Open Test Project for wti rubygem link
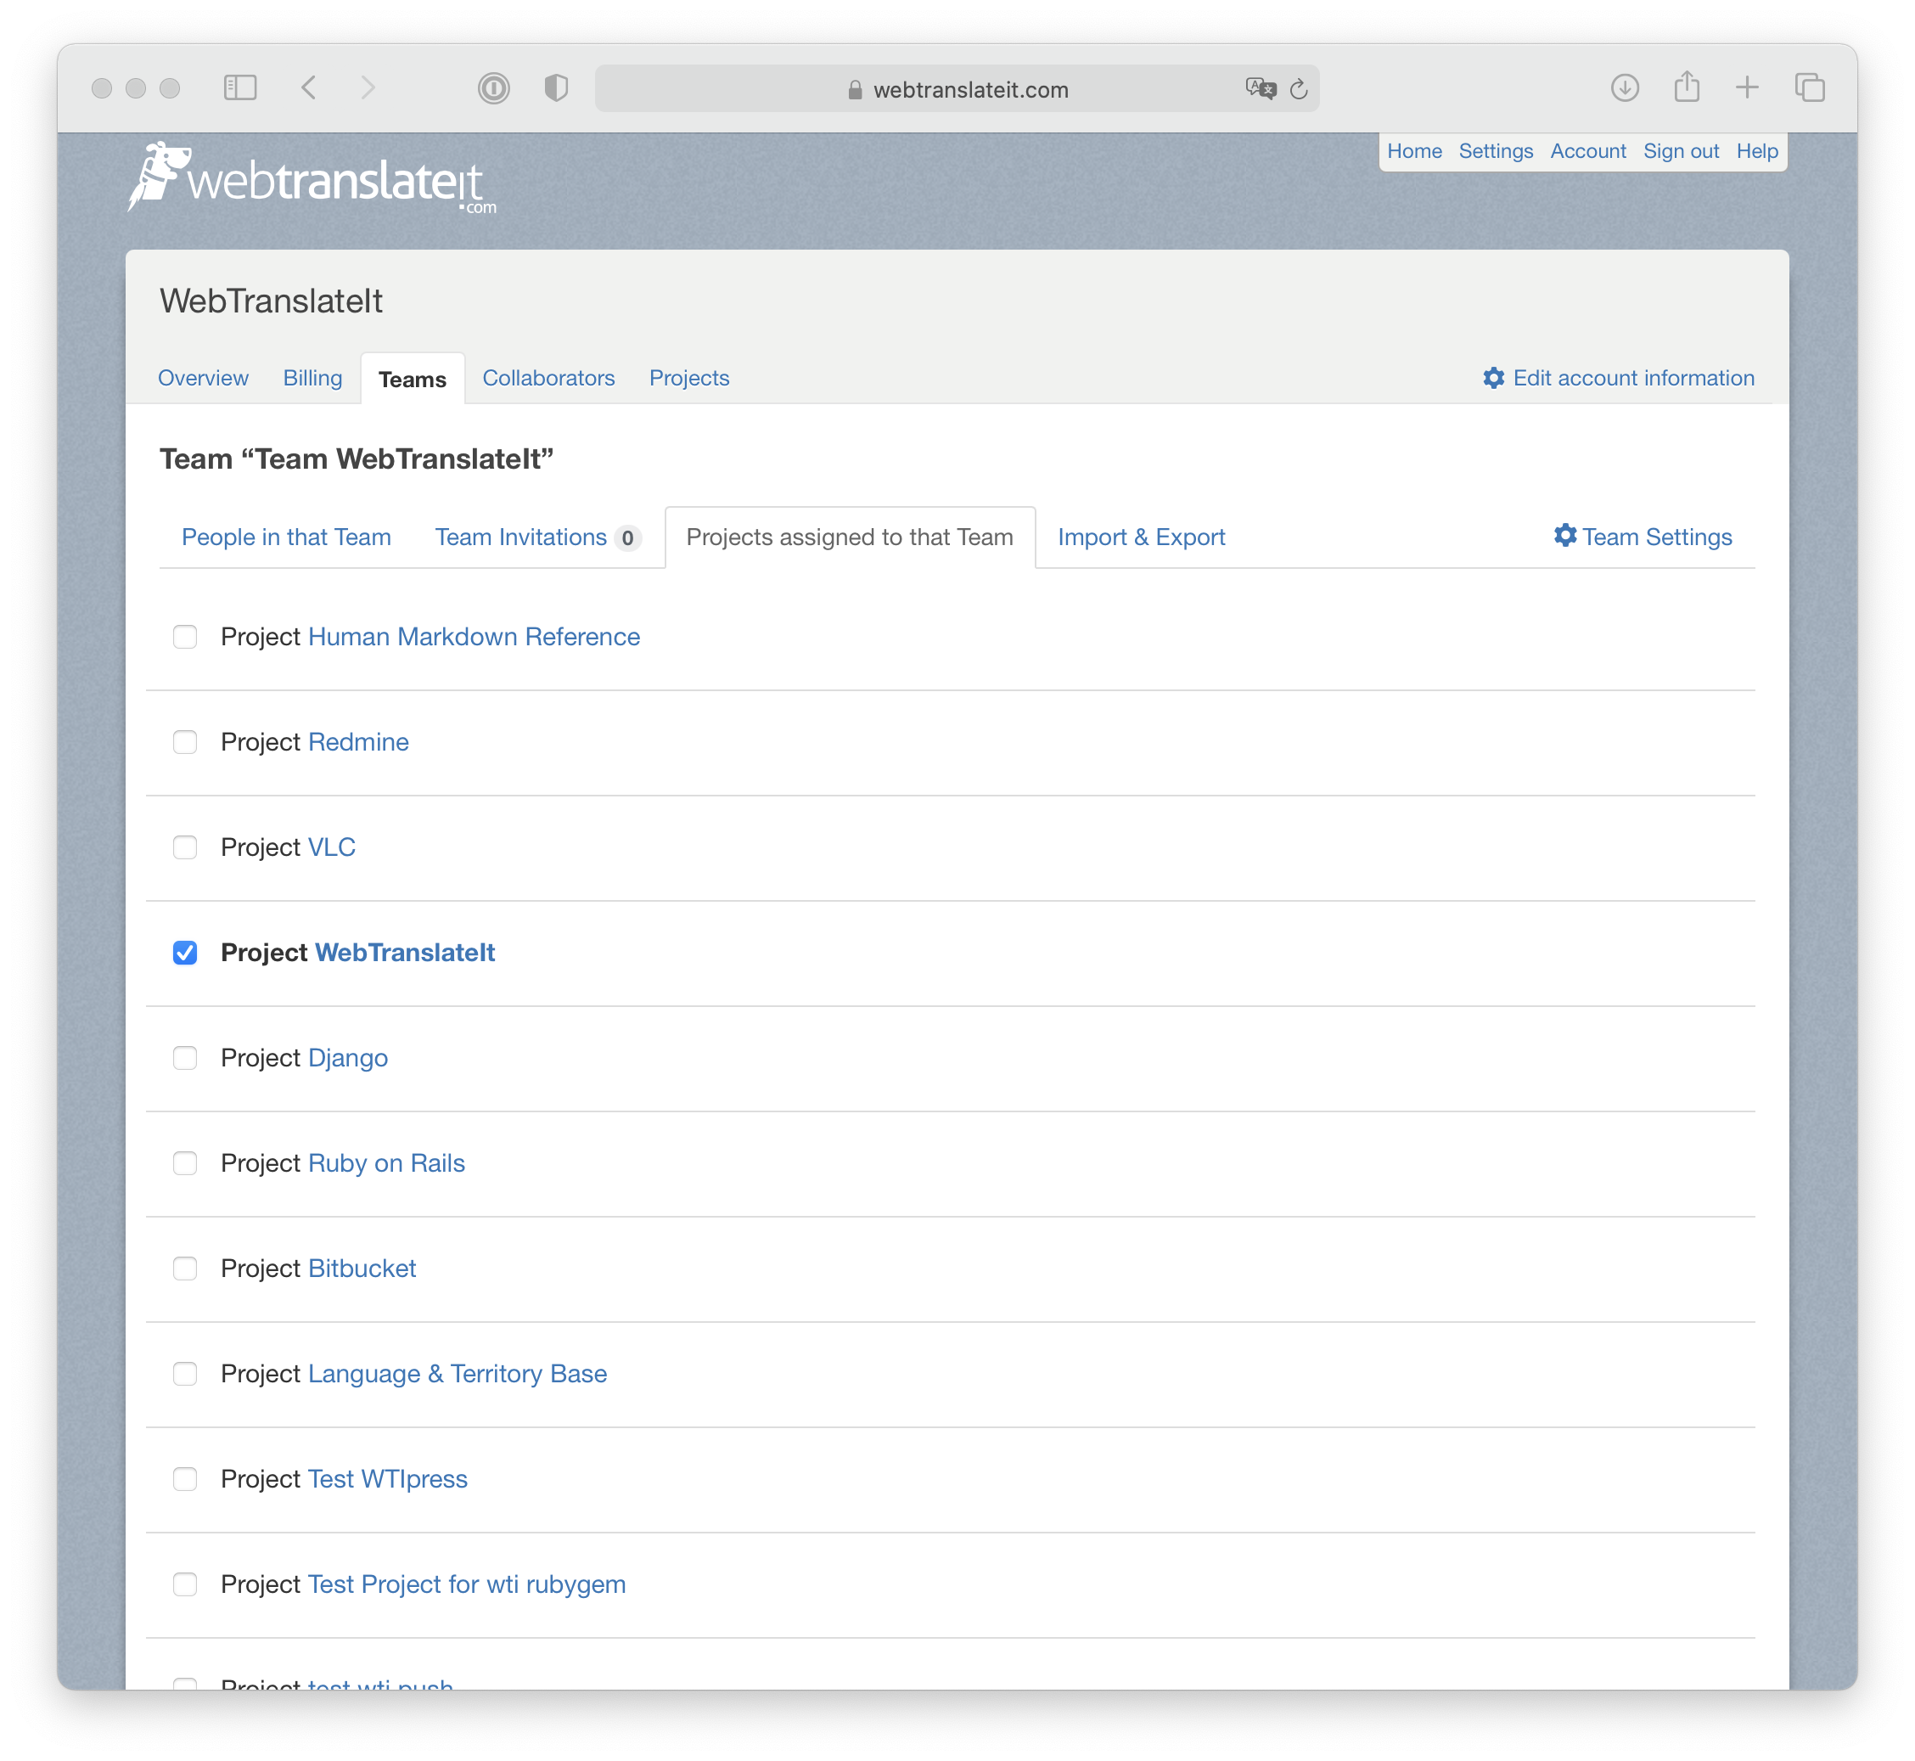 coord(467,1584)
